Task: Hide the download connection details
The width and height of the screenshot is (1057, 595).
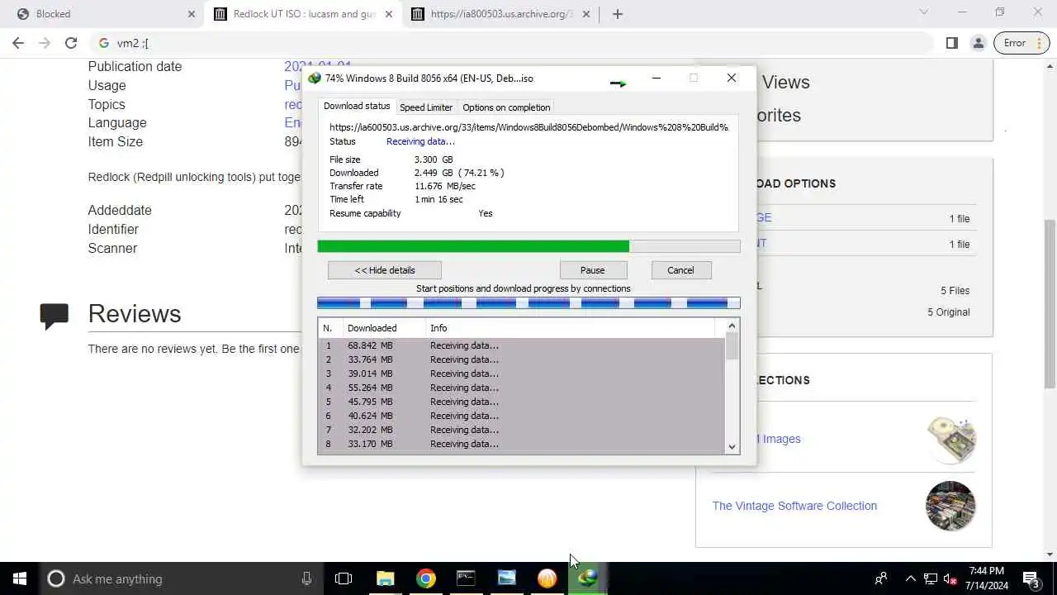Action: 385,270
